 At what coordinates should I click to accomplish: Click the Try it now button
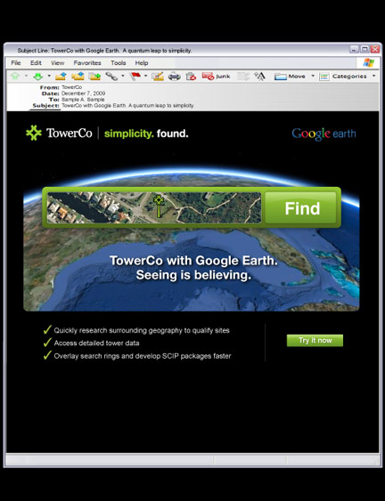pos(315,340)
